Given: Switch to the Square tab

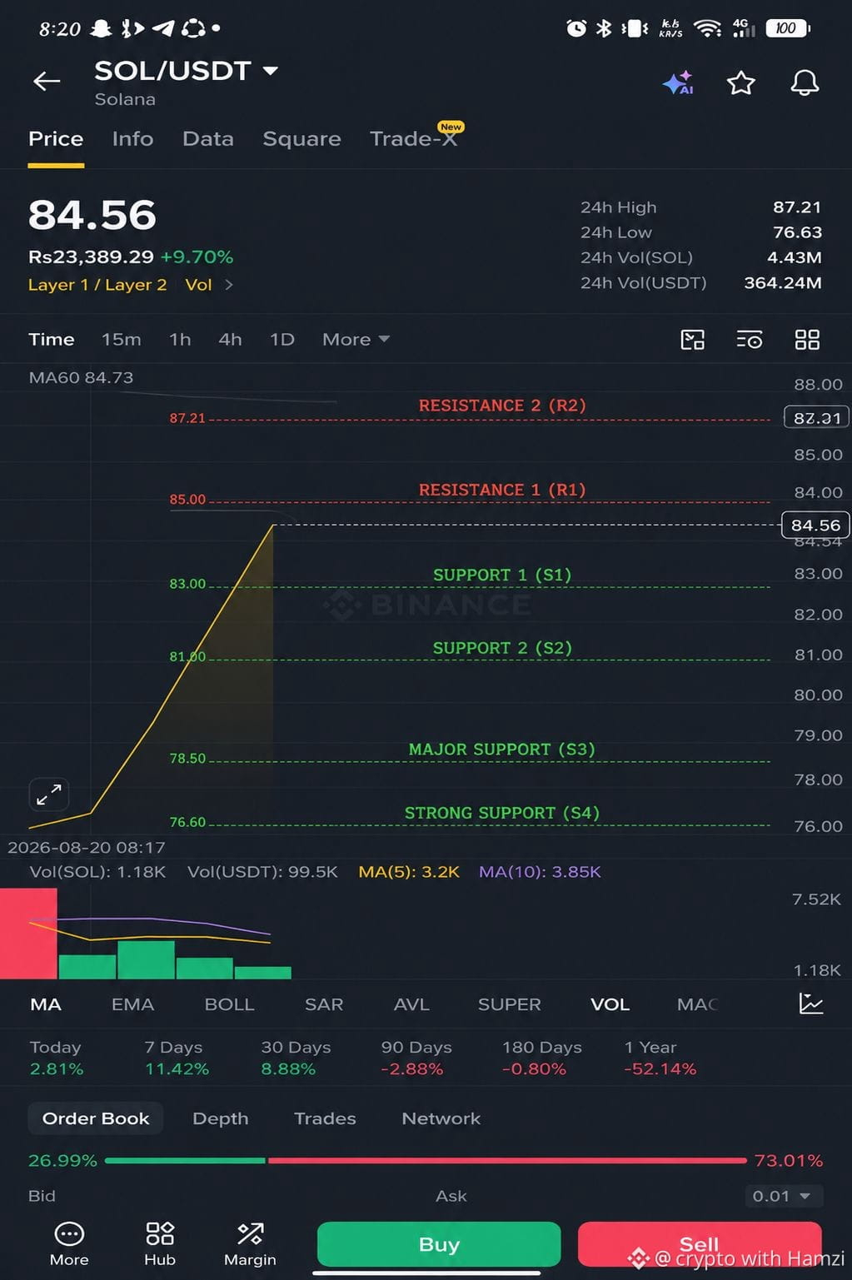Looking at the screenshot, I should click(x=301, y=139).
